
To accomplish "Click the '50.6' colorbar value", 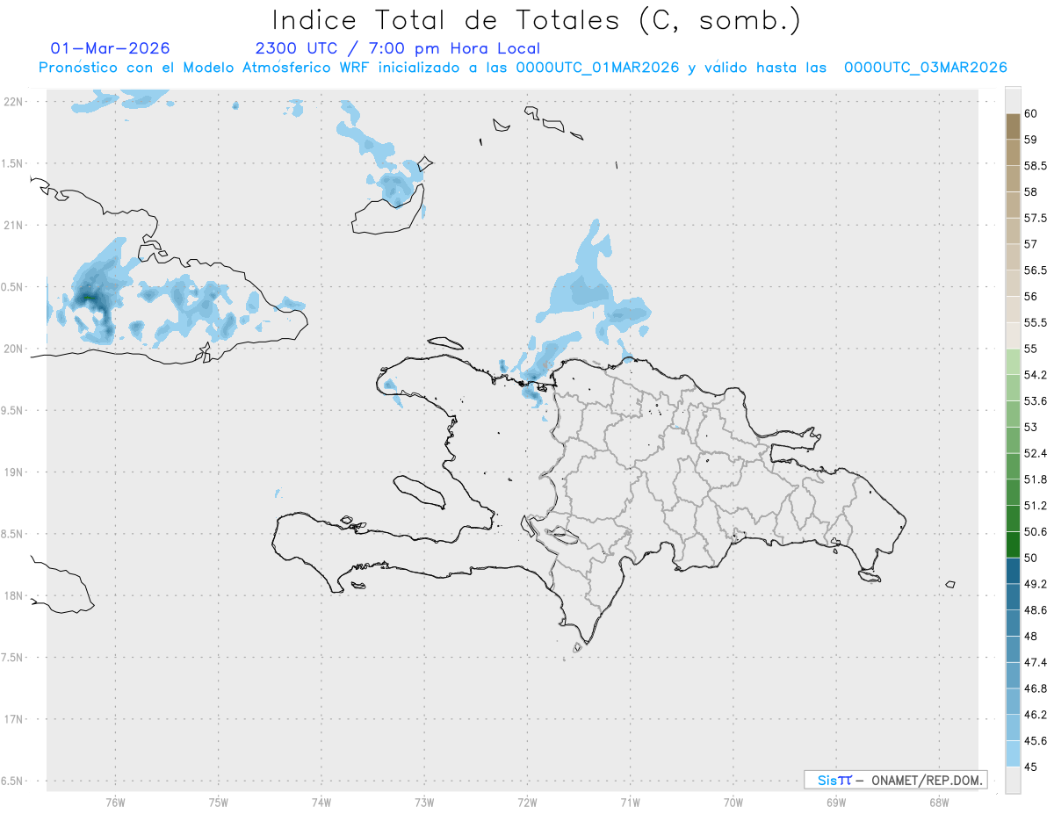I will [x=1035, y=531].
